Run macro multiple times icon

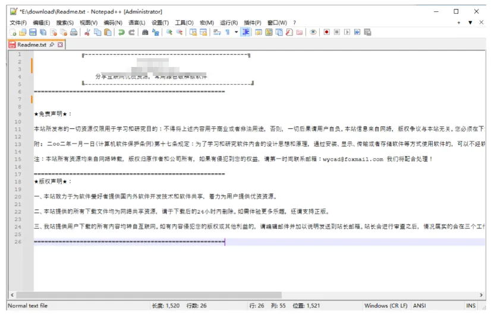(x=357, y=32)
